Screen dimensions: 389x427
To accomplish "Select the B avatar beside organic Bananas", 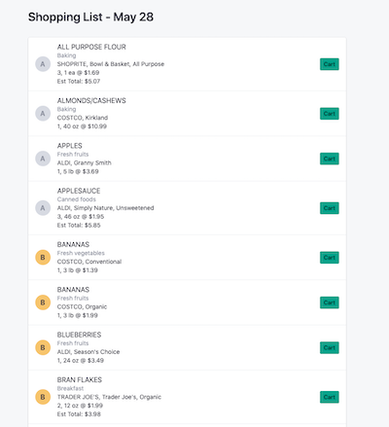I will click(43, 302).
